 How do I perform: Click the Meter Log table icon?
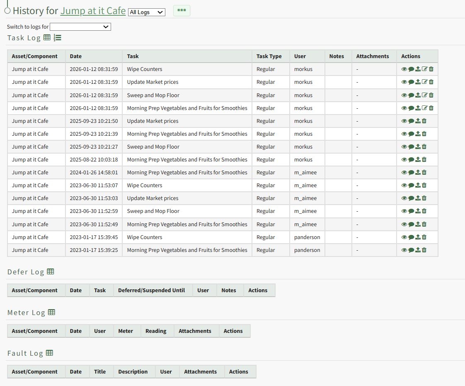click(51, 313)
